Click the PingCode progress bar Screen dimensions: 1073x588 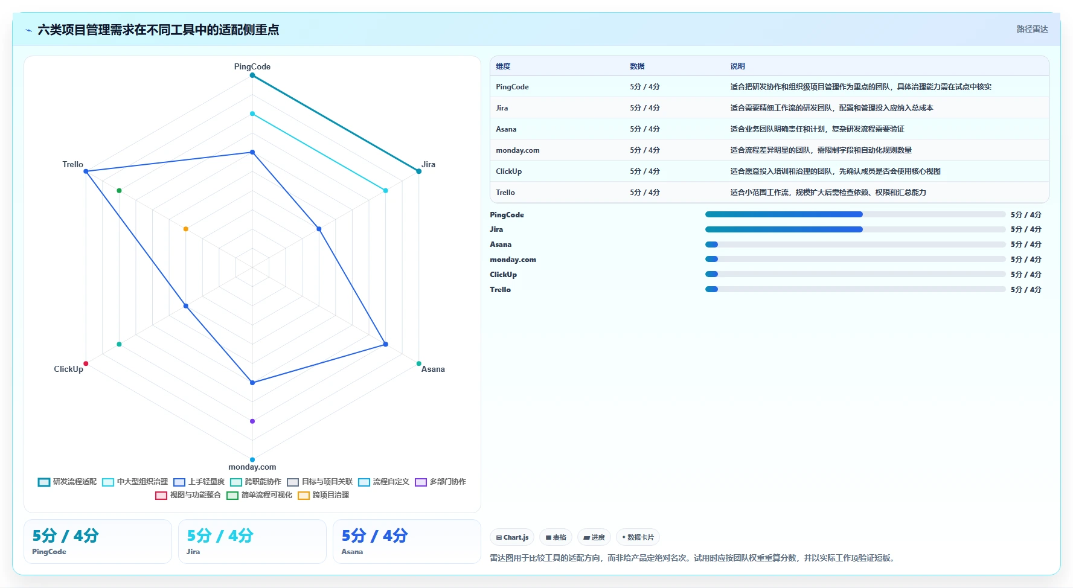tap(855, 214)
